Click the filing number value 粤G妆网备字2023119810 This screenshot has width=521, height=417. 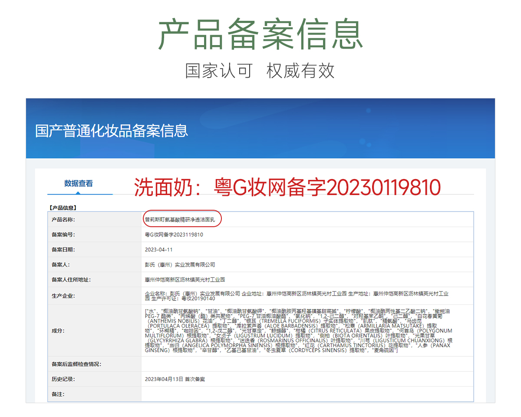click(174, 235)
